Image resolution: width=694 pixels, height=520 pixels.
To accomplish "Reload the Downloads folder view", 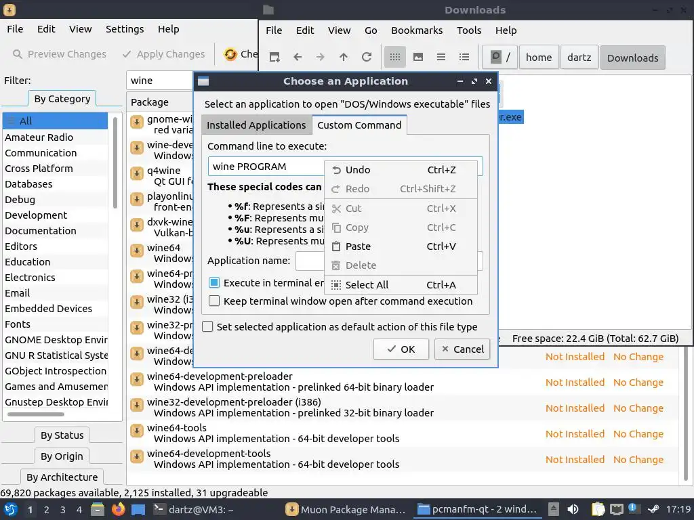I will tap(367, 57).
